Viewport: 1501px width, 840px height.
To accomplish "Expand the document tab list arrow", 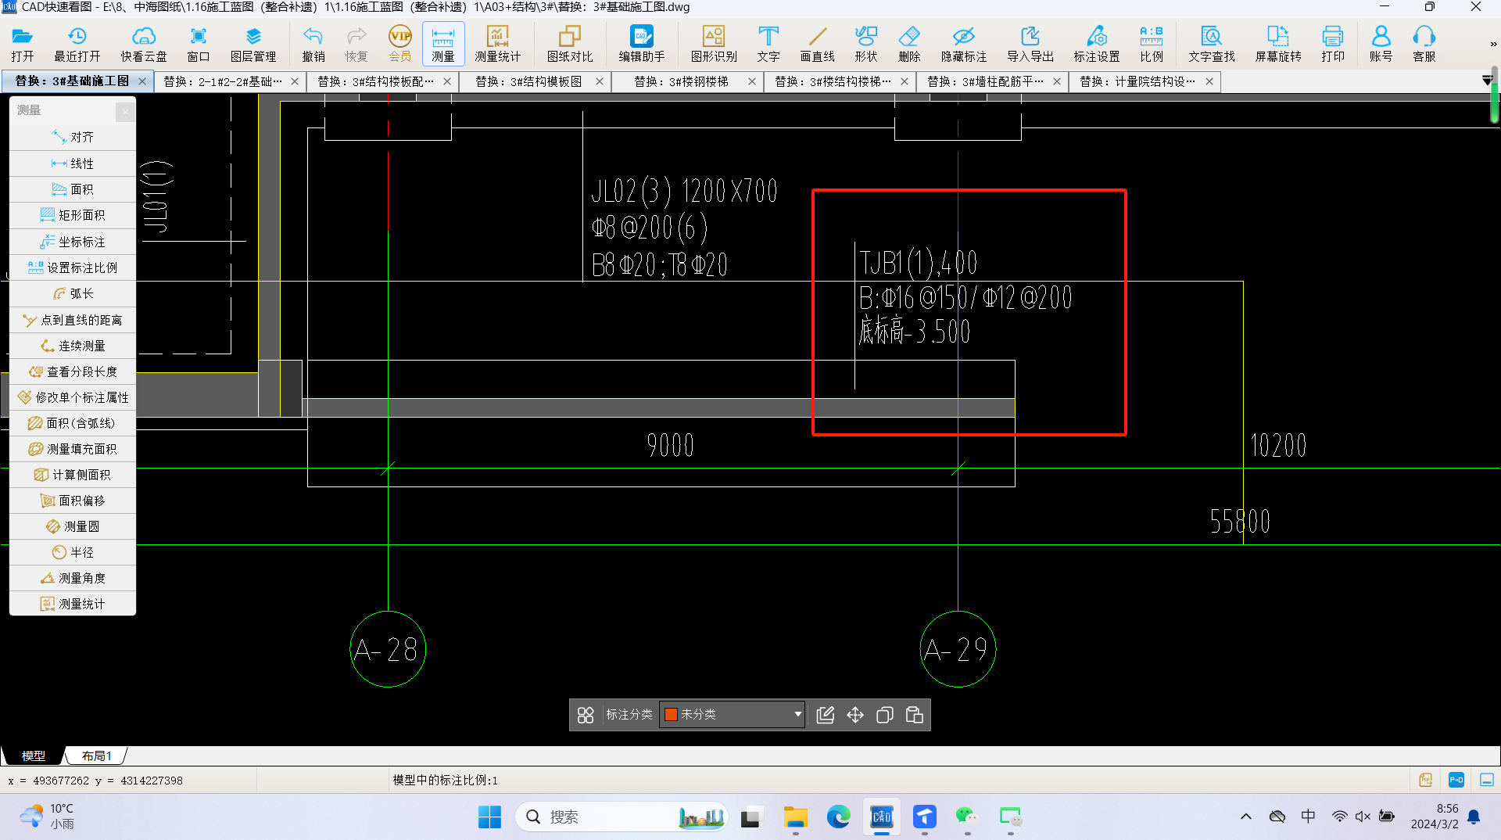I will [x=1486, y=81].
